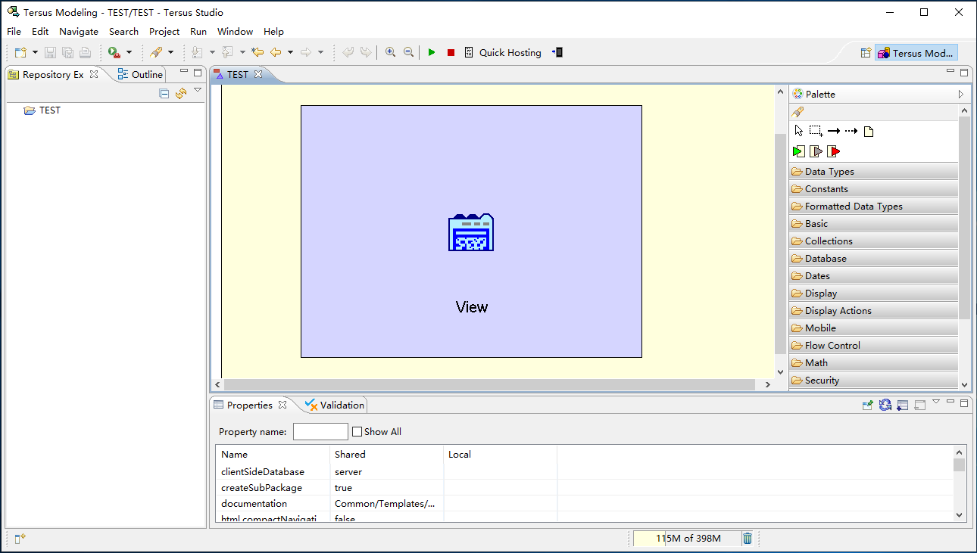Close the Repository Explorer tab
Image resolution: width=977 pixels, height=553 pixels.
(x=94, y=74)
